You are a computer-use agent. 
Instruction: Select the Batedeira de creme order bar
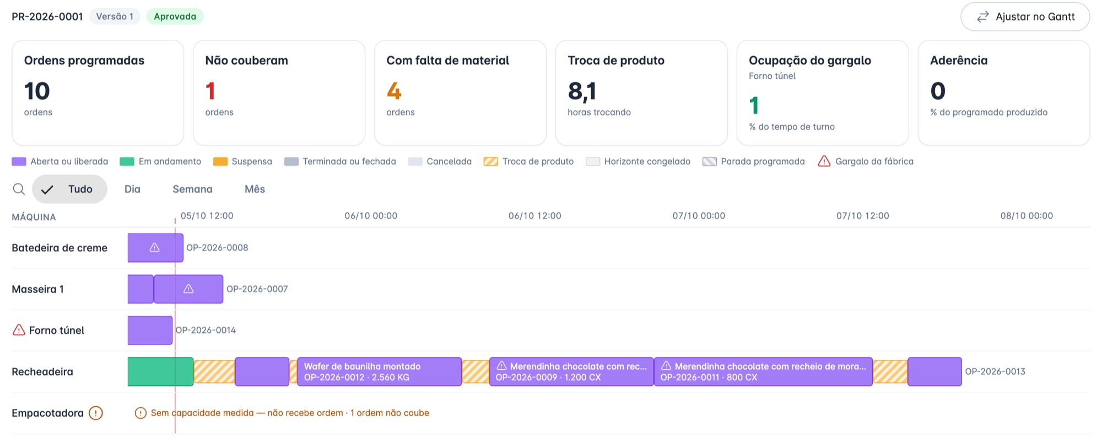155,247
